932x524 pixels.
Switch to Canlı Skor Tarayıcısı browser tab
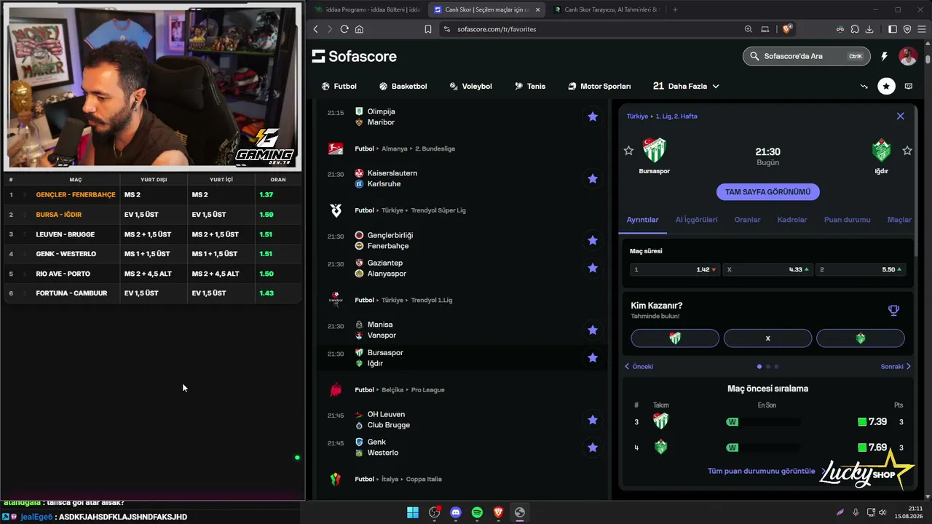pyautogui.click(x=606, y=9)
